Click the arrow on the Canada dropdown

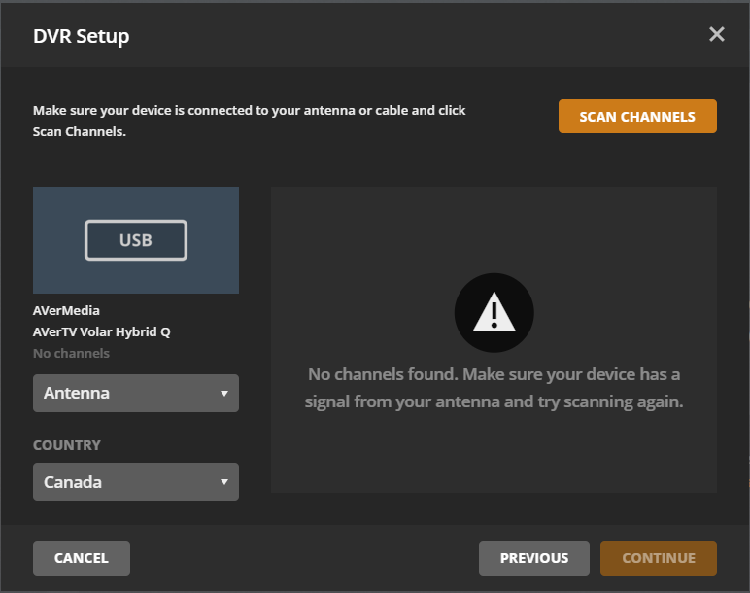(x=224, y=482)
